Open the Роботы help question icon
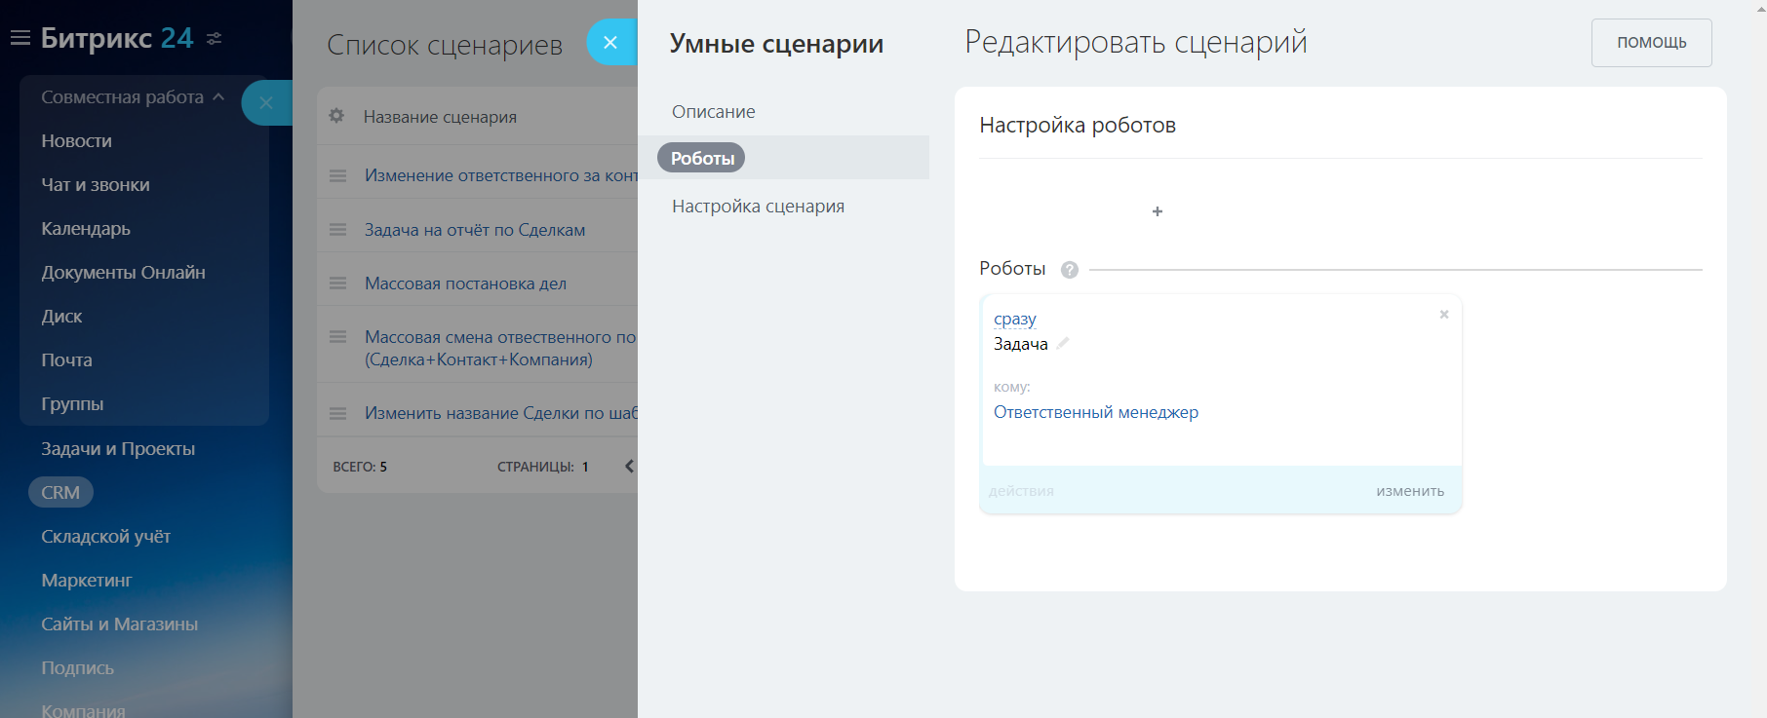The height and width of the screenshot is (718, 1767). tap(1070, 270)
